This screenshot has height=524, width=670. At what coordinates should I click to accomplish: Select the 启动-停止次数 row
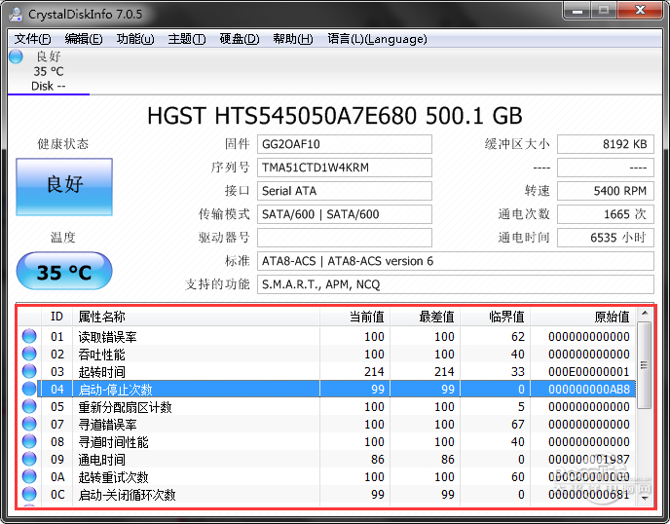click(327, 389)
